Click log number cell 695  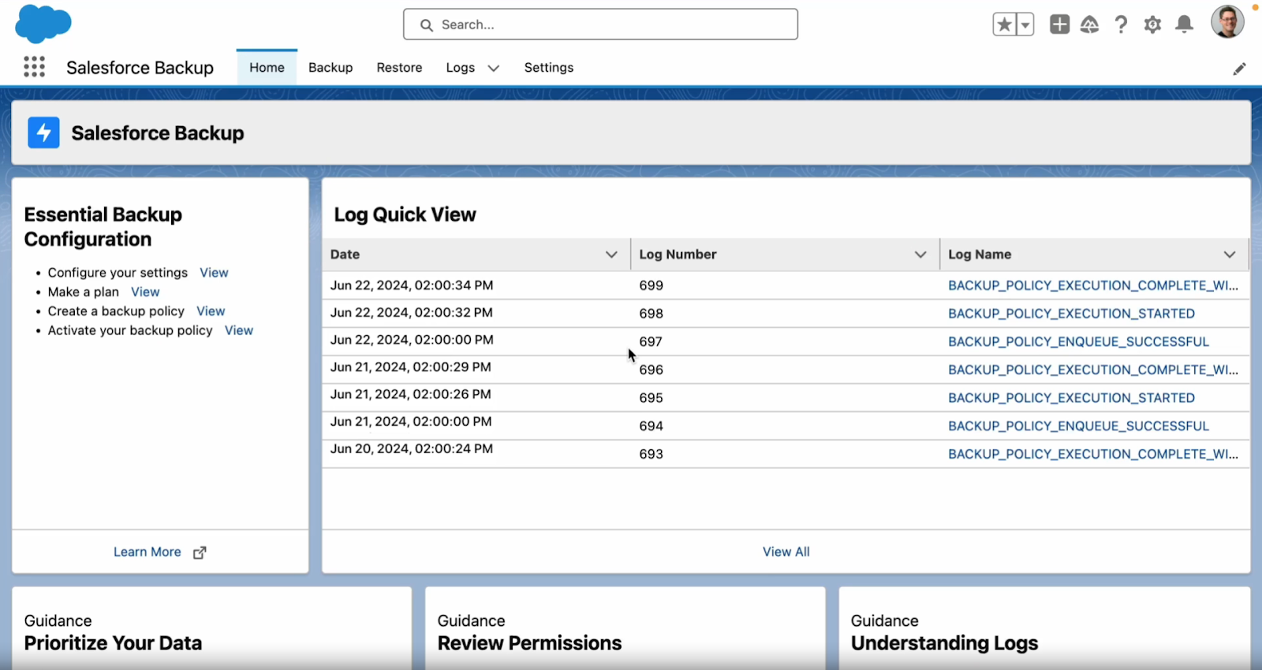pyautogui.click(x=651, y=398)
